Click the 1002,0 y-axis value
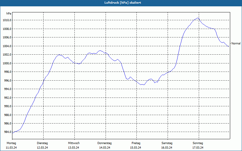Image resolution: width=242 pixels, height=151 pixels. [6, 55]
